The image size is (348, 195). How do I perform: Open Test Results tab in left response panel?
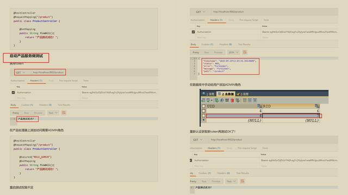[x=64, y=105]
